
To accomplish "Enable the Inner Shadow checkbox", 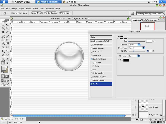I will click(x=92, y=48).
